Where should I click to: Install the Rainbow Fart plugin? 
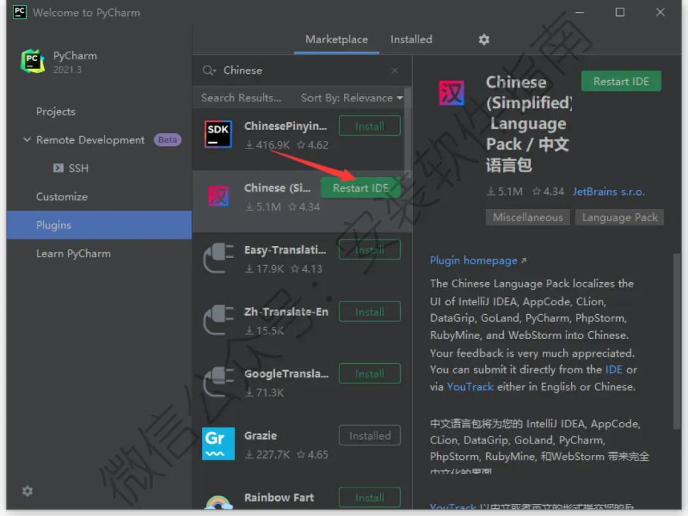point(369,498)
